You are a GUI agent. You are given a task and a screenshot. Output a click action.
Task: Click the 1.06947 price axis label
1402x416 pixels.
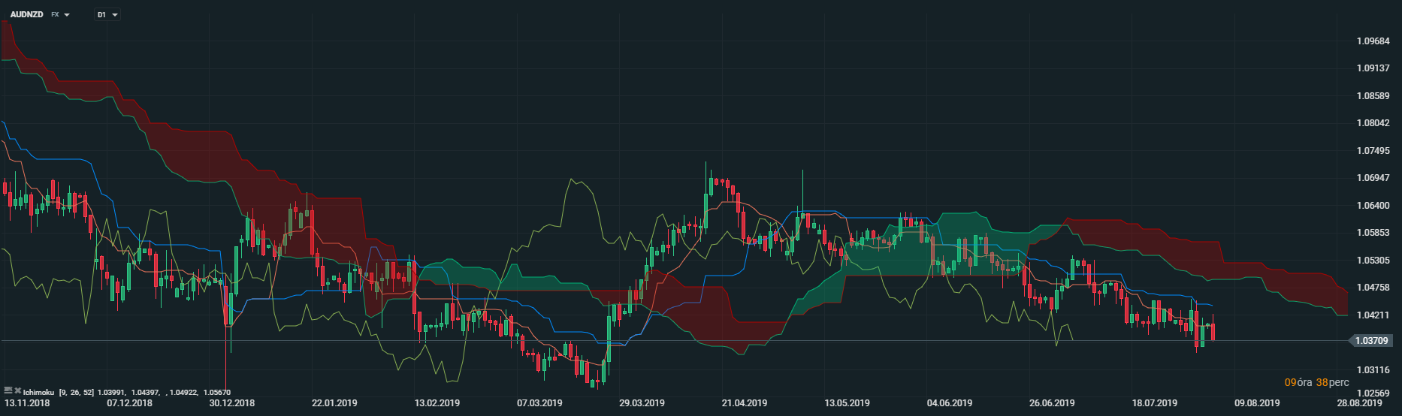point(1373,178)
